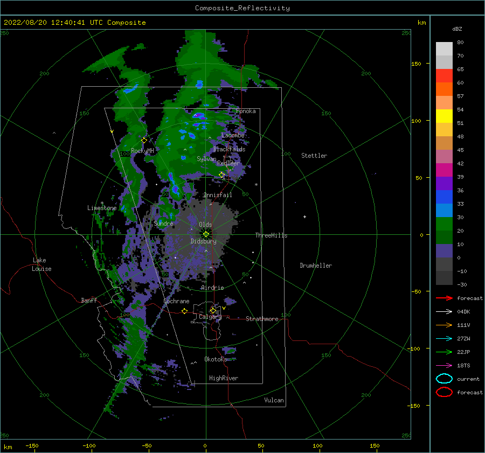Click the Airdrie town label
Screen dimensions: 485x453
tap(212, 288)
